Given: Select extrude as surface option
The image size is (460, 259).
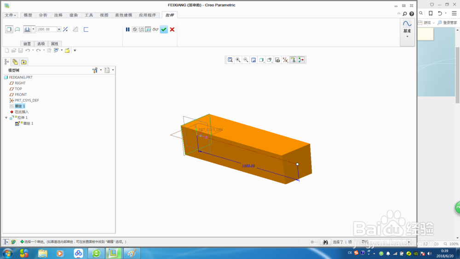Looking at the screenshot, I should [x=17, y=29].
